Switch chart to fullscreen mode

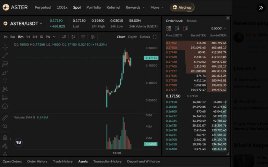tap(155, 37)
